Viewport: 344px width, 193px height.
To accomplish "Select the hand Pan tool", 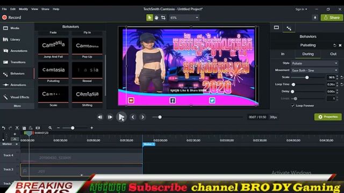I will click(156, 18).
